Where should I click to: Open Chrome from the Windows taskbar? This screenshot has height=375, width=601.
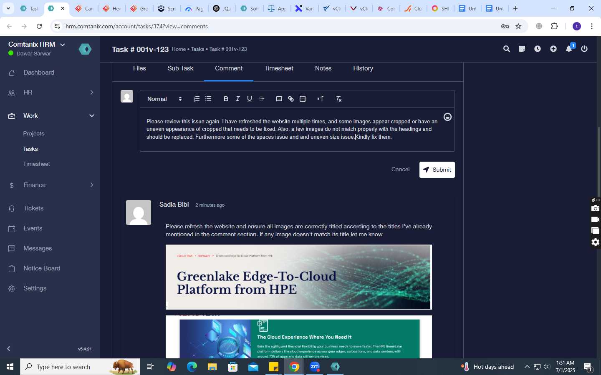[x=294, y=367]
